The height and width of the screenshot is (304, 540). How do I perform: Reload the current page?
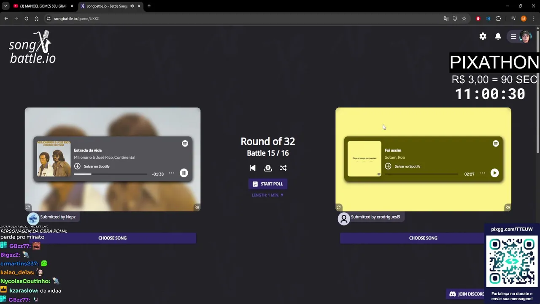tap(26, 19)
